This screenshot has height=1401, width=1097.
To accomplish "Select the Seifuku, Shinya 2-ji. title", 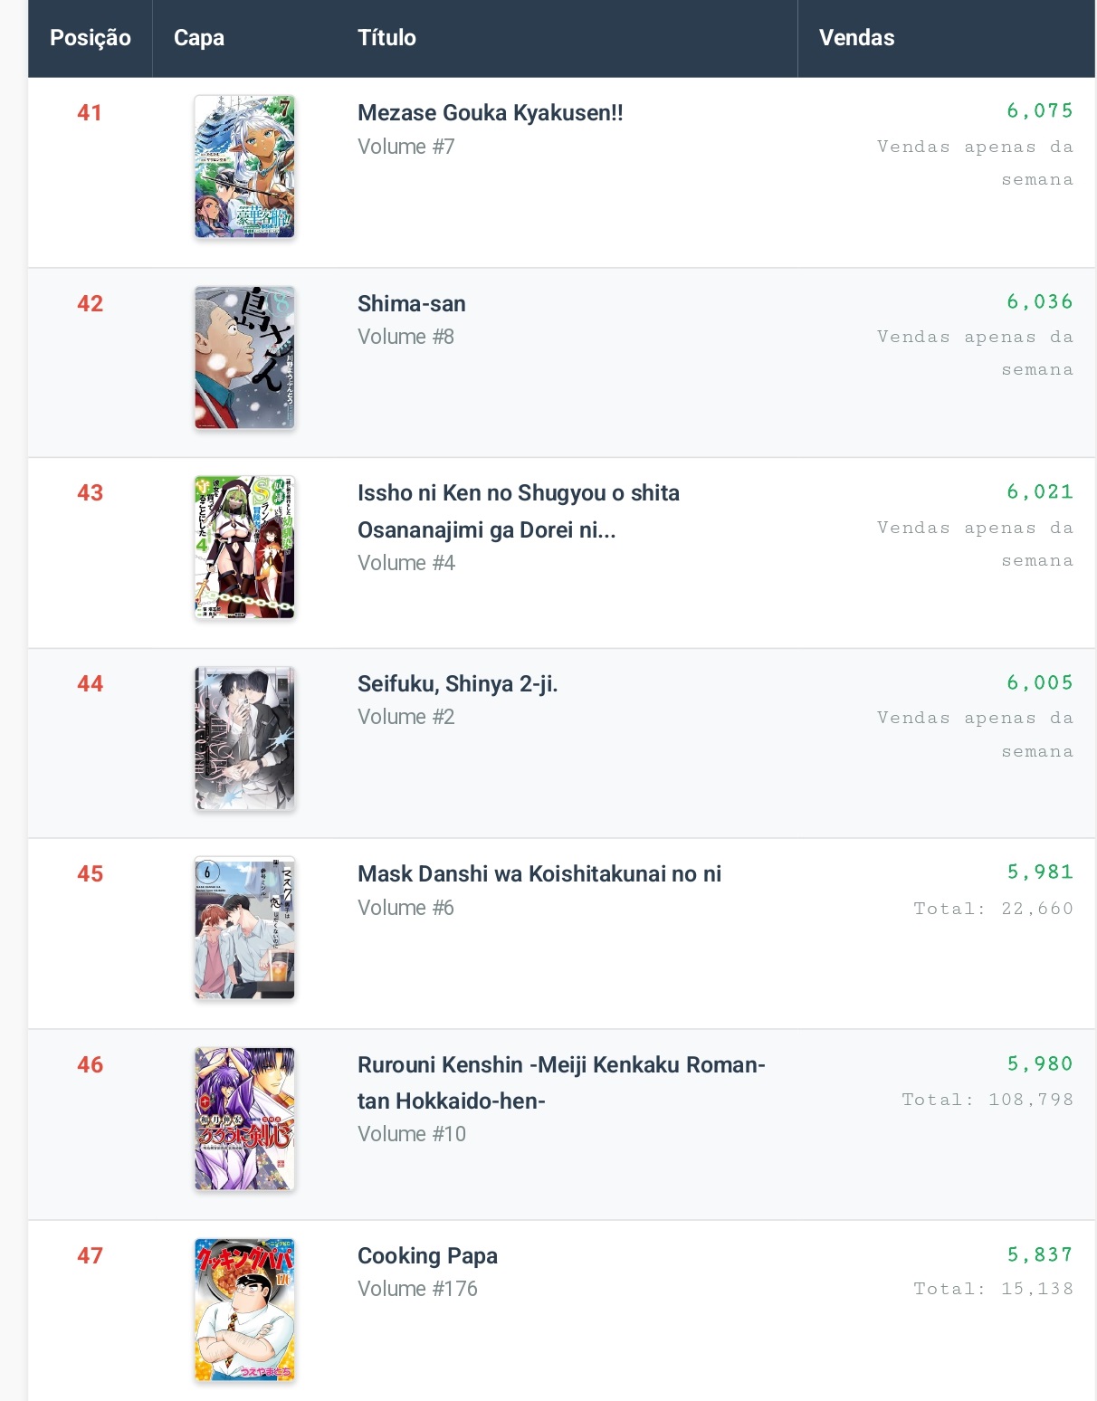I will (457, 684).
